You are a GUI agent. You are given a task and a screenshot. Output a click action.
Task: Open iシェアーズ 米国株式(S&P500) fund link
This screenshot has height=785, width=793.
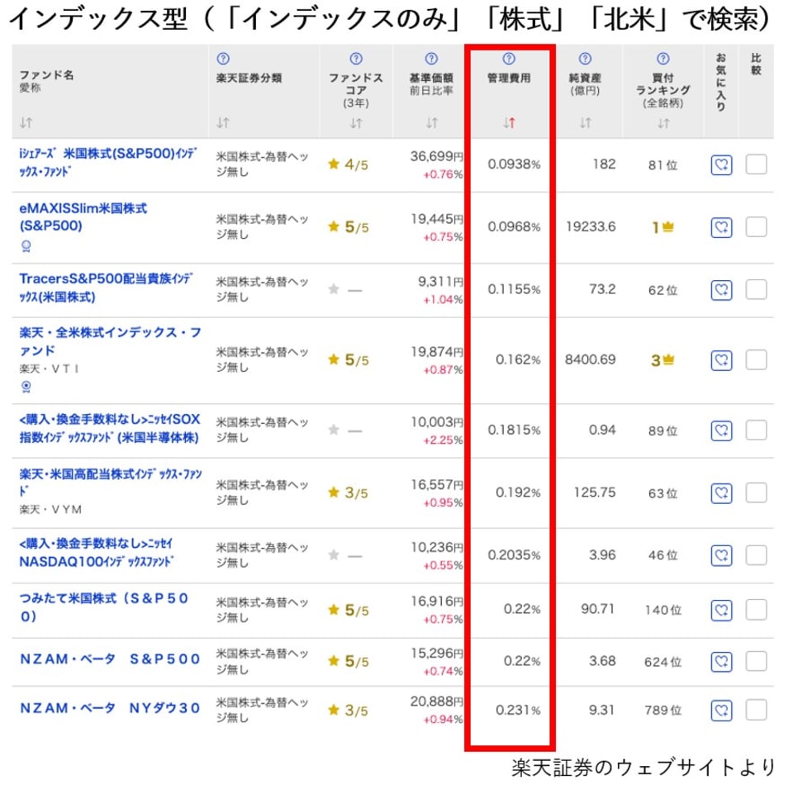[108, 162]
